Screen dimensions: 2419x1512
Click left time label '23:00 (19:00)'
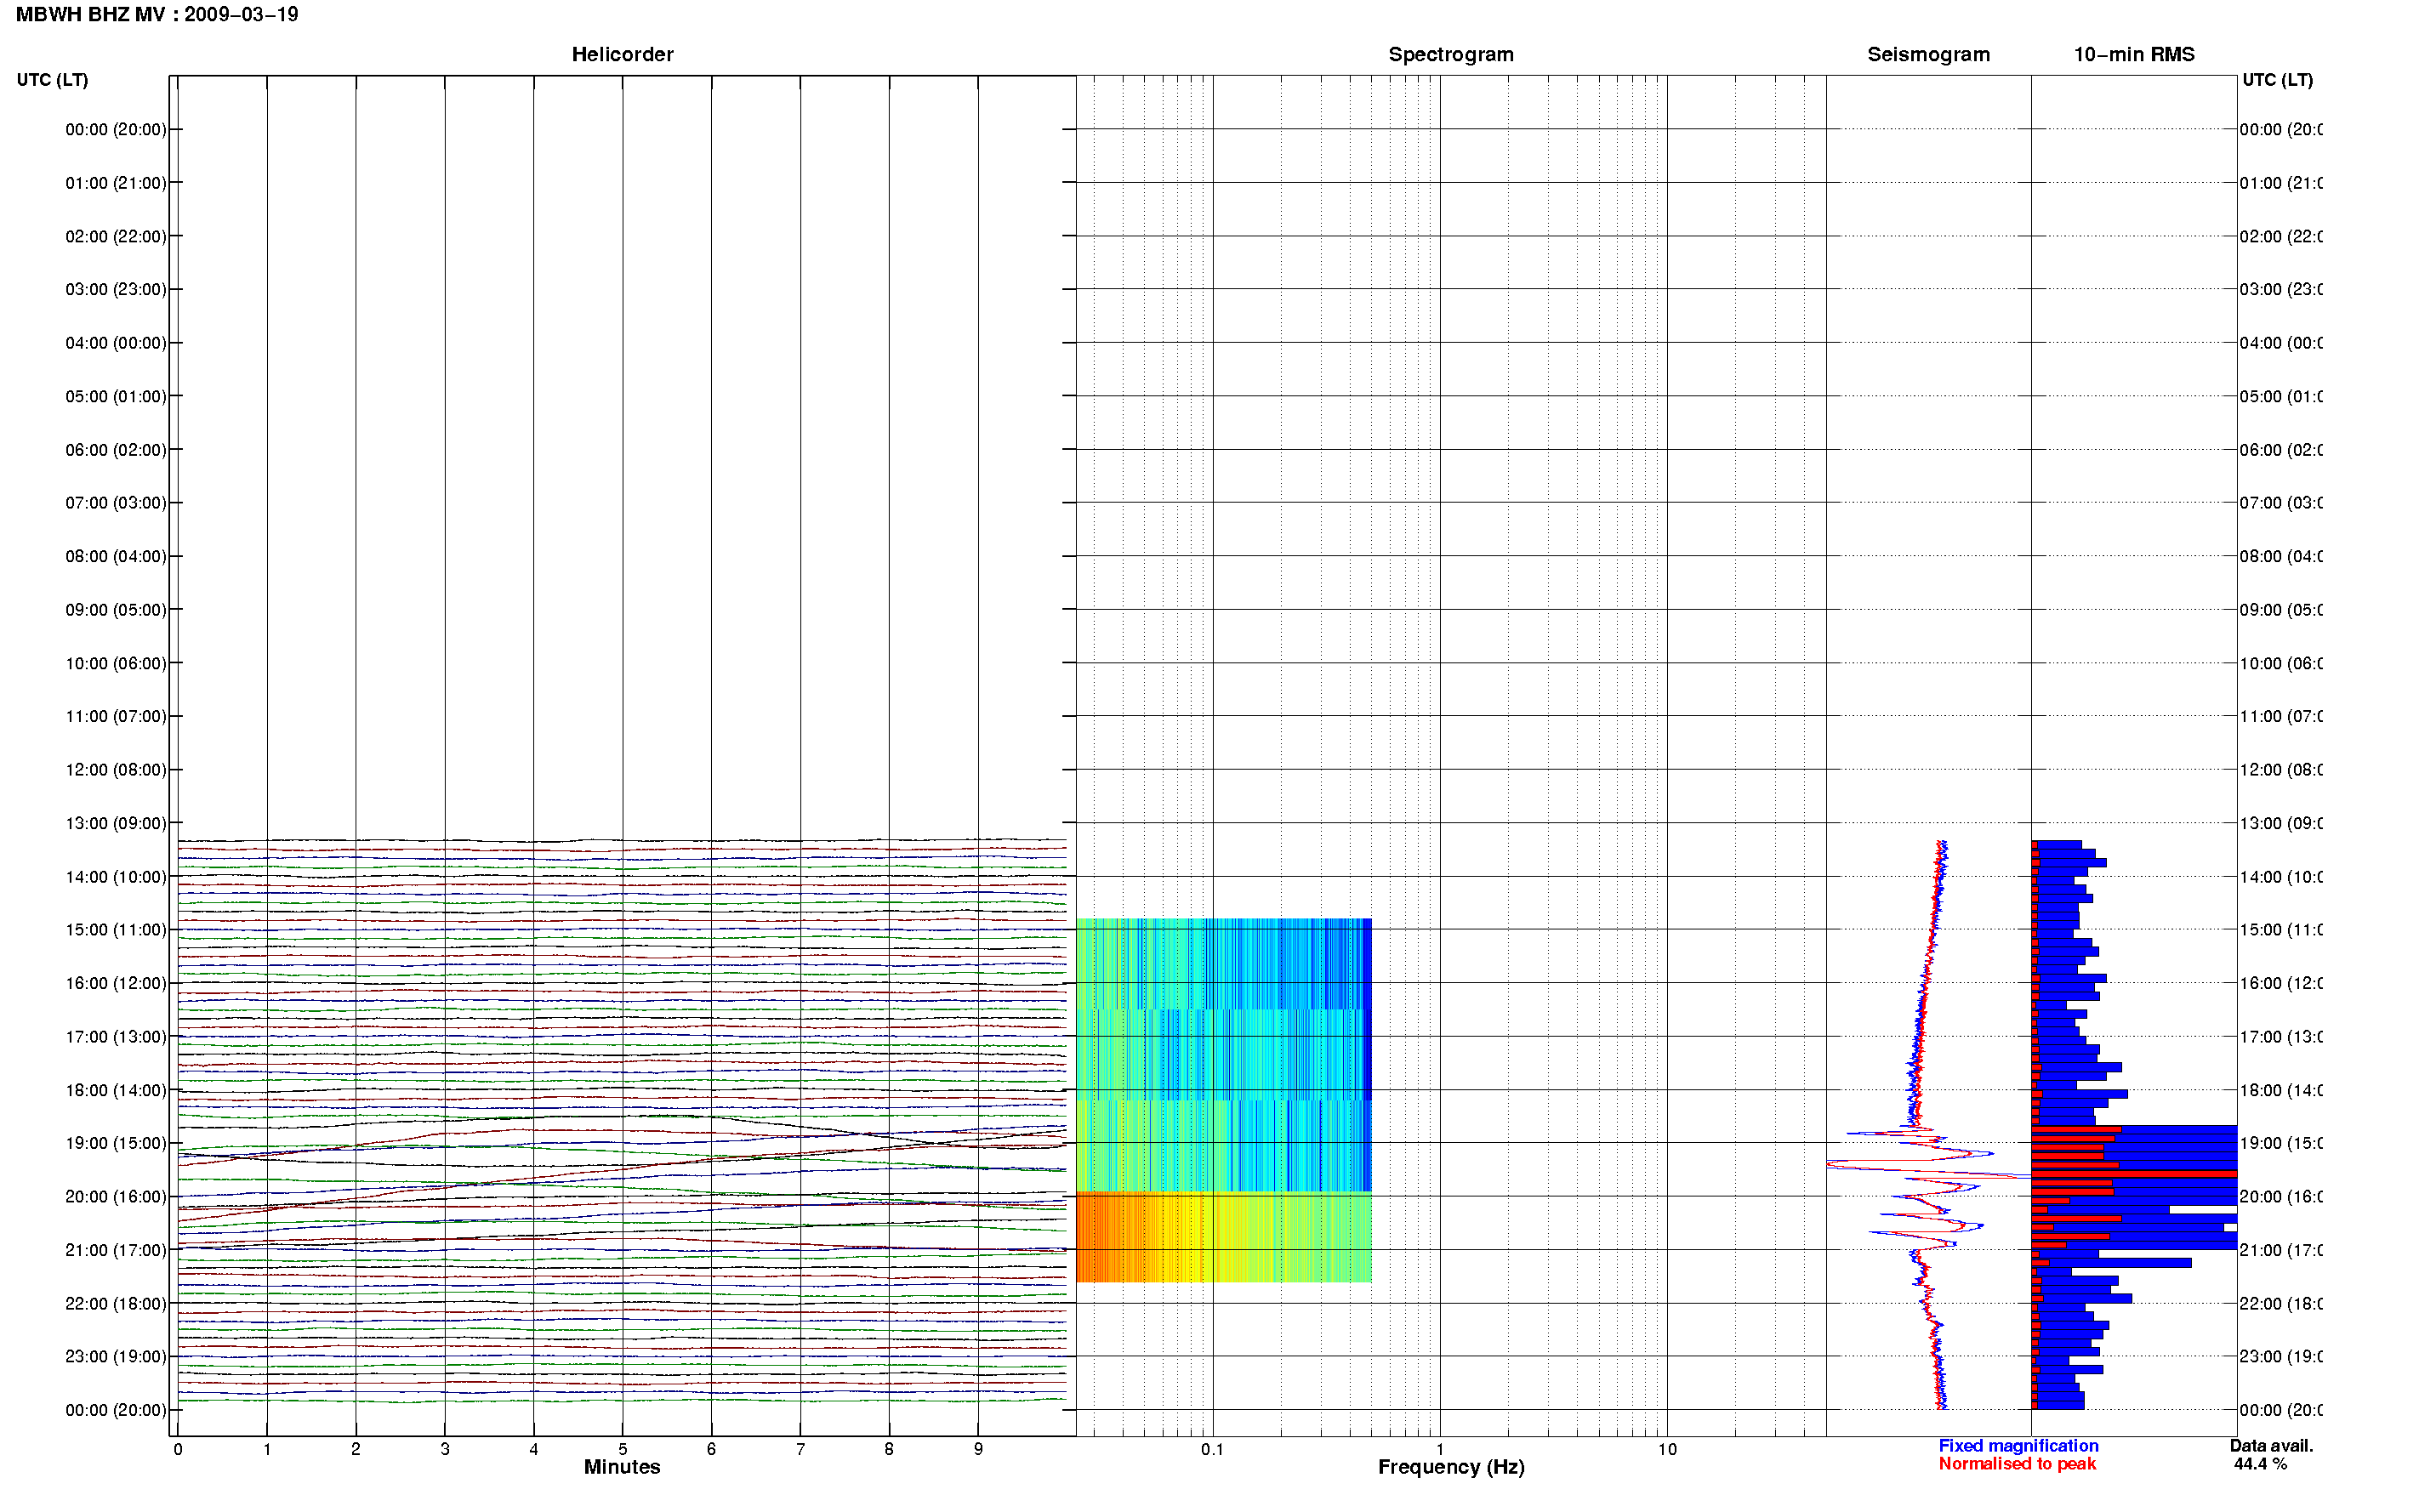tap(116, 1357)
